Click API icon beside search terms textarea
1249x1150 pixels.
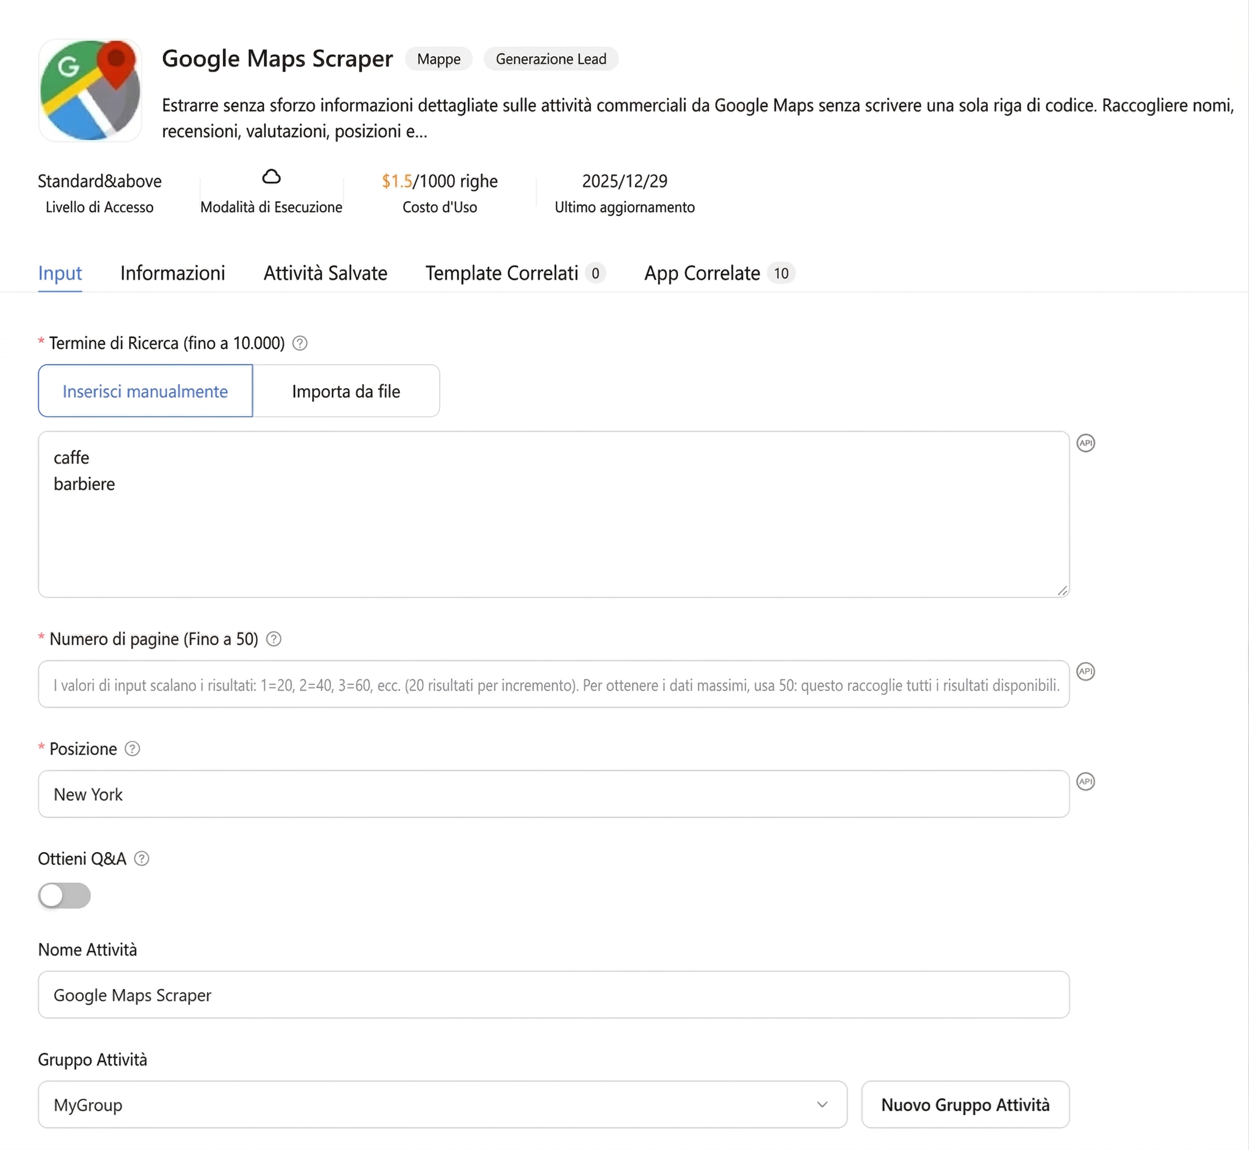[x=1086, y=443]
